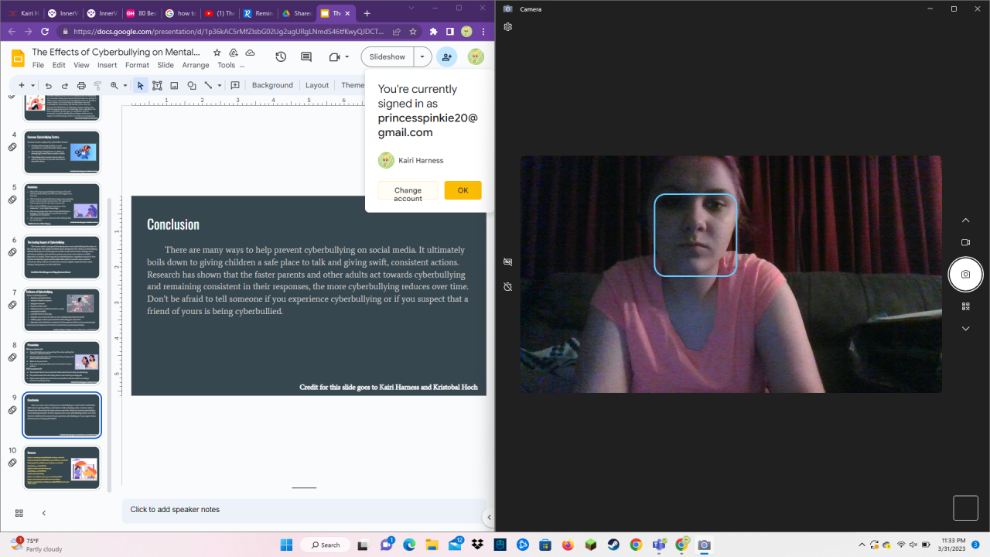
Task: Take a photo with shutter button
Action: tap(965, 274)
